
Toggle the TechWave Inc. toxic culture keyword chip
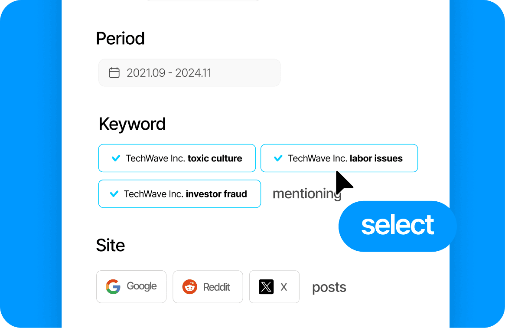click(x=177, y=158)
